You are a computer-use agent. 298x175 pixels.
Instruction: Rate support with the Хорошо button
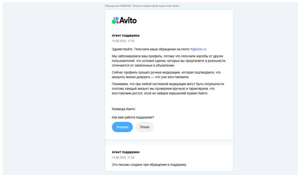tap(122, 127)
